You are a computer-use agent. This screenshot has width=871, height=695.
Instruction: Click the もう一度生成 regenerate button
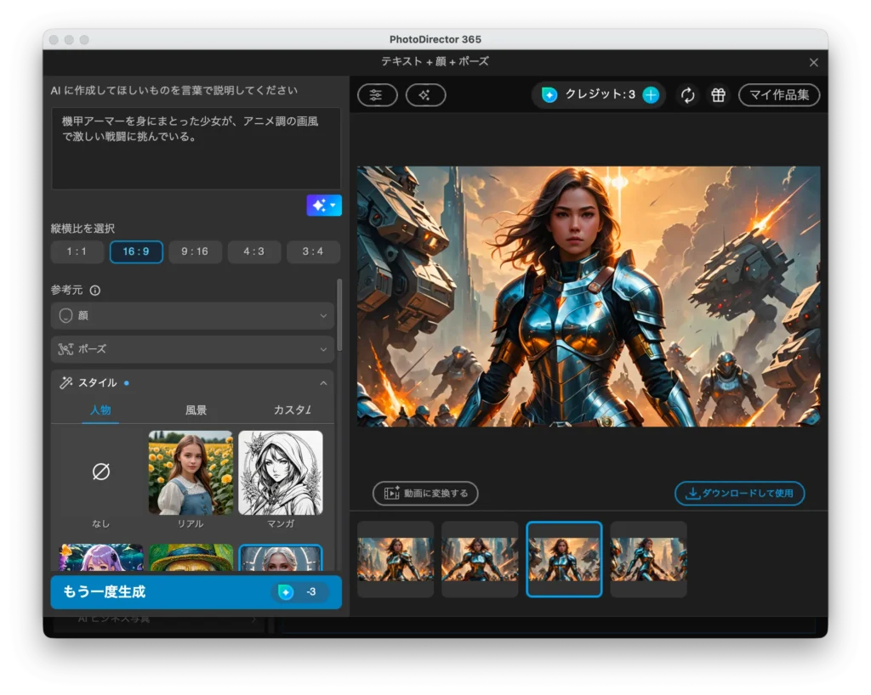click(196, 592)
